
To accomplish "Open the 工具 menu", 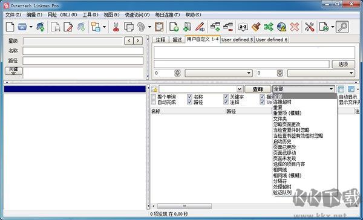I will coord(90,15).
